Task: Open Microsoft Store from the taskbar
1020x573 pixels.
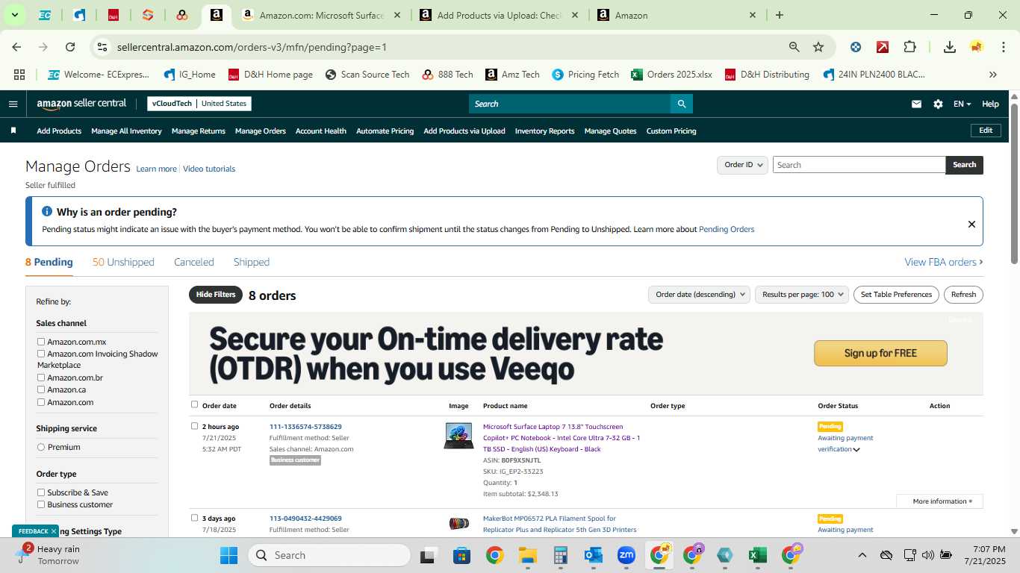Action: tap(461, 555)
